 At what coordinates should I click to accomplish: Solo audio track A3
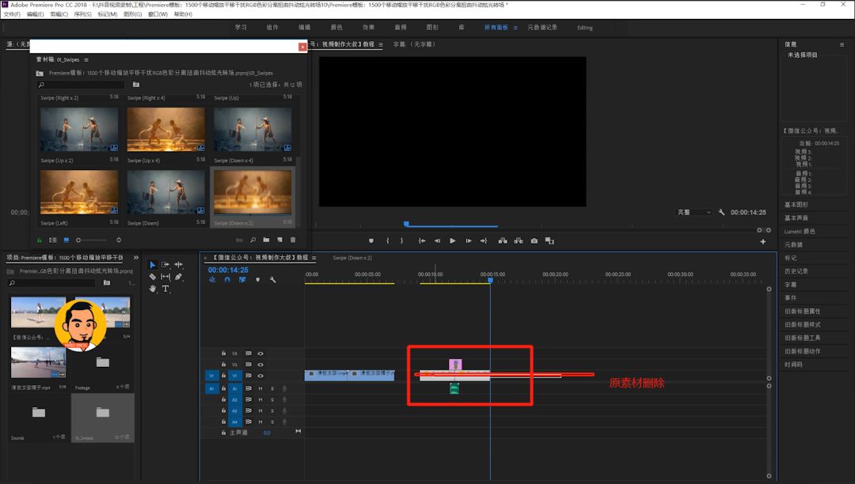[272, 411]
